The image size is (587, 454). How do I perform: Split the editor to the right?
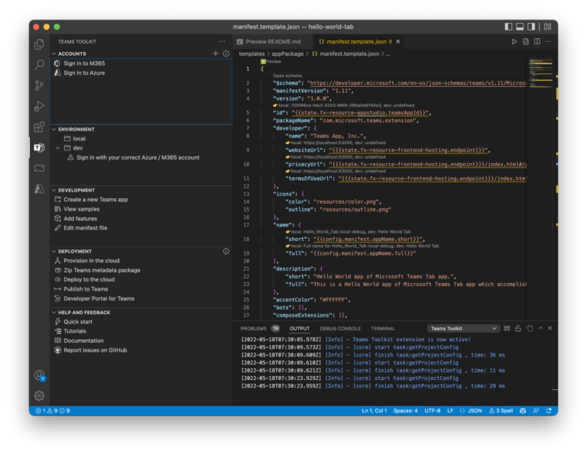537,41
